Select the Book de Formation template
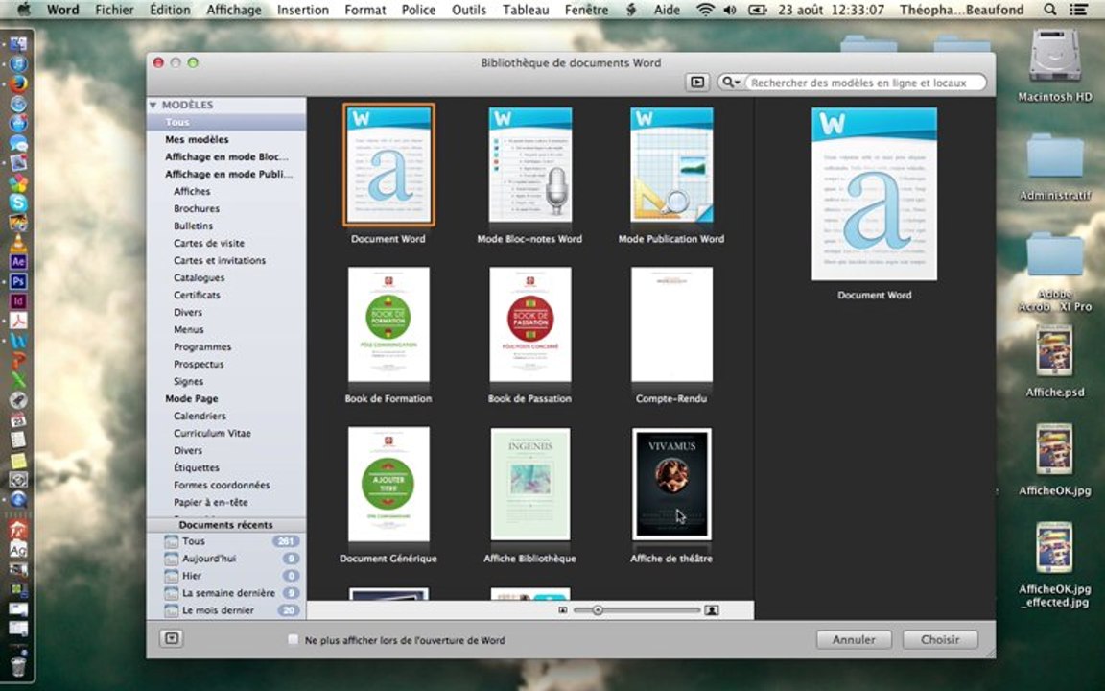 [388, 324]
